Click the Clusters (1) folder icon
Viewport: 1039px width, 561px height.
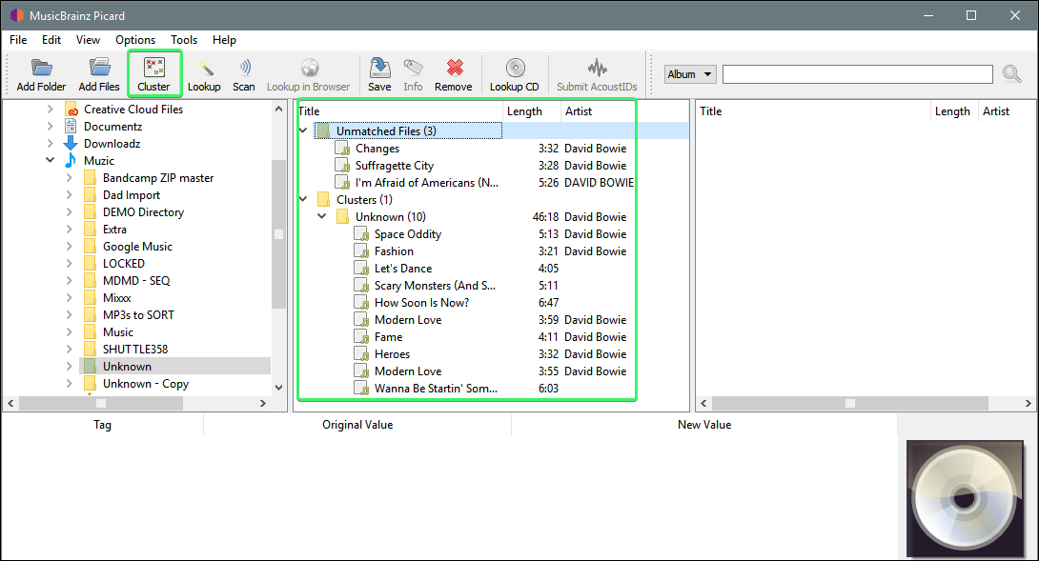323,199
